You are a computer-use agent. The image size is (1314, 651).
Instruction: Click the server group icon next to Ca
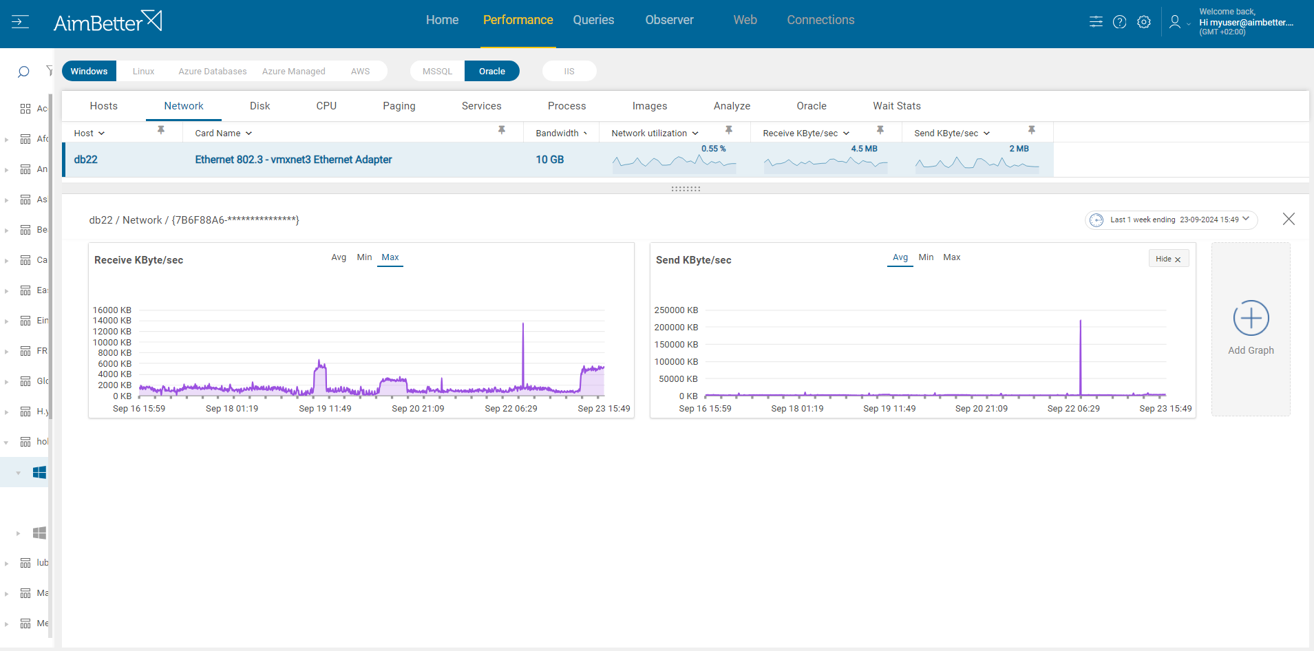click(x=25, y=260)
